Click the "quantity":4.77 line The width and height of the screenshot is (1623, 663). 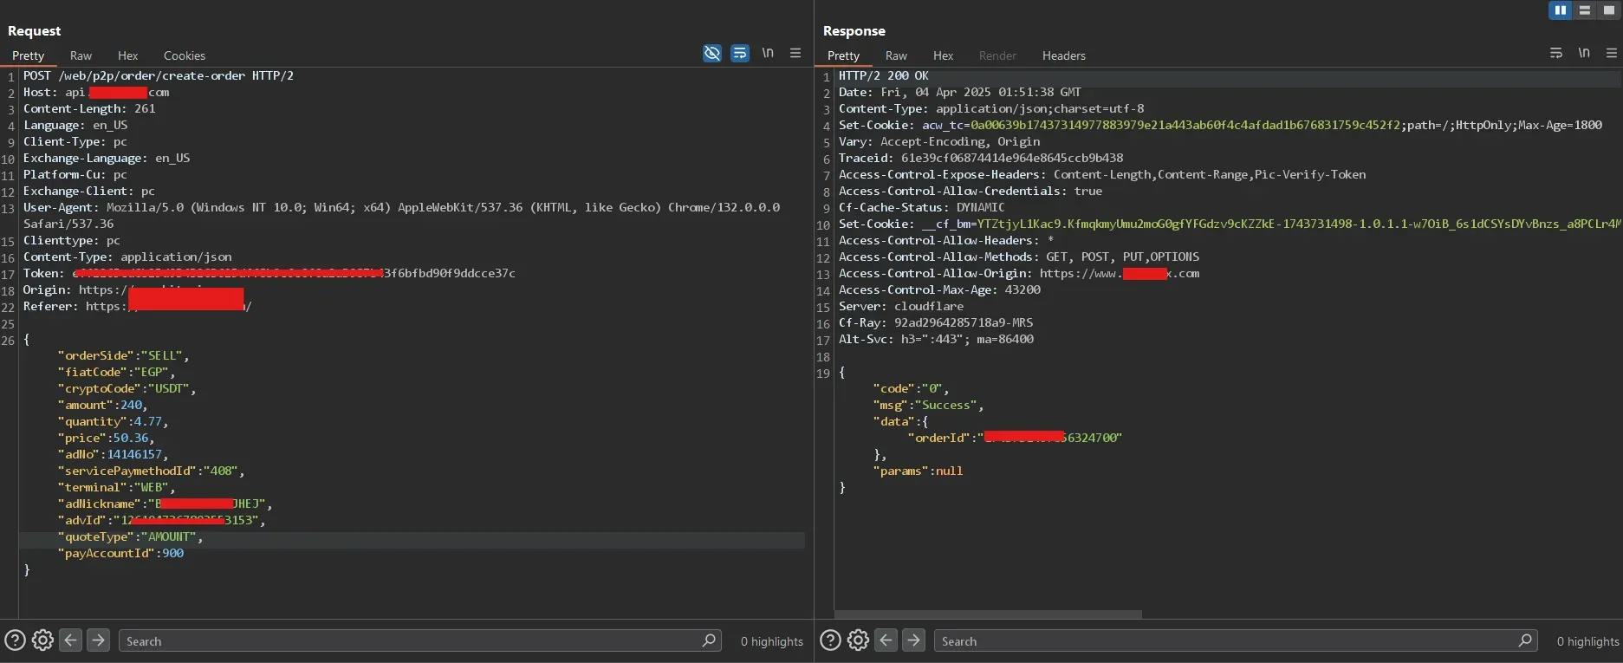[x=113, y=421]
